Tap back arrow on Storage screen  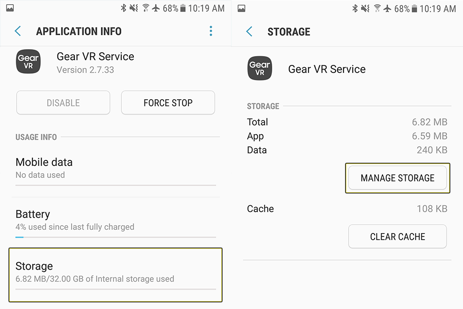249,32
